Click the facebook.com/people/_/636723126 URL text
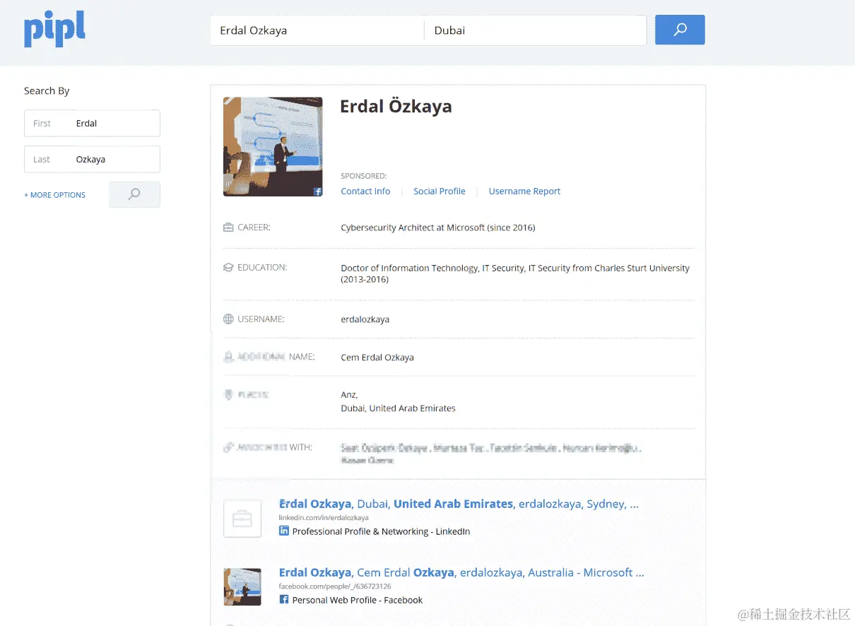 tap(335, 586)
